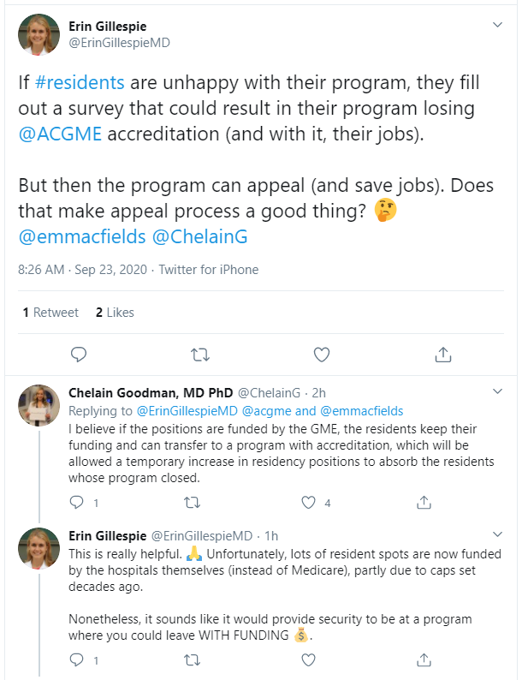Reply to Erin's tweet about funding
This screenshot has width=528, height=680.
[75, 660]
